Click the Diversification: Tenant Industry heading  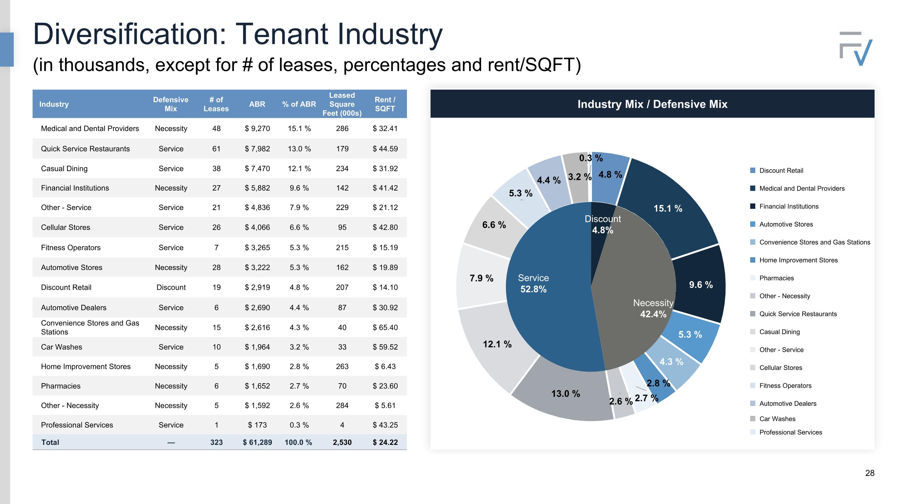tap(237, 34)
